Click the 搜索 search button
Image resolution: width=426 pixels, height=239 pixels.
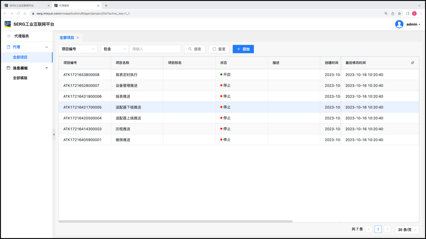[x=195, y=49]
